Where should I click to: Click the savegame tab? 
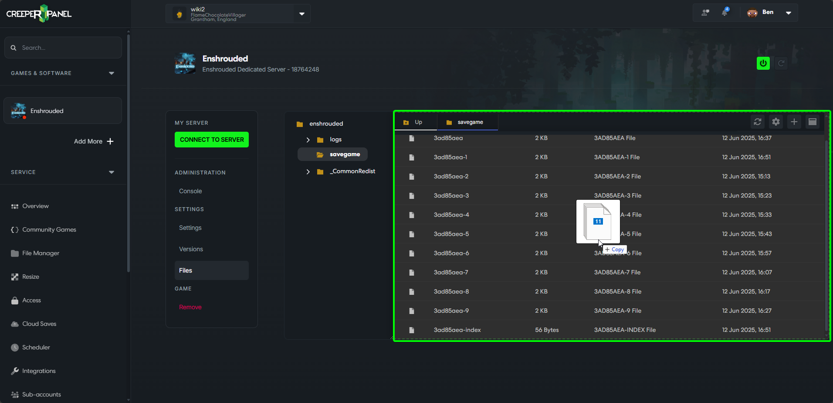(x=467, y=122)
